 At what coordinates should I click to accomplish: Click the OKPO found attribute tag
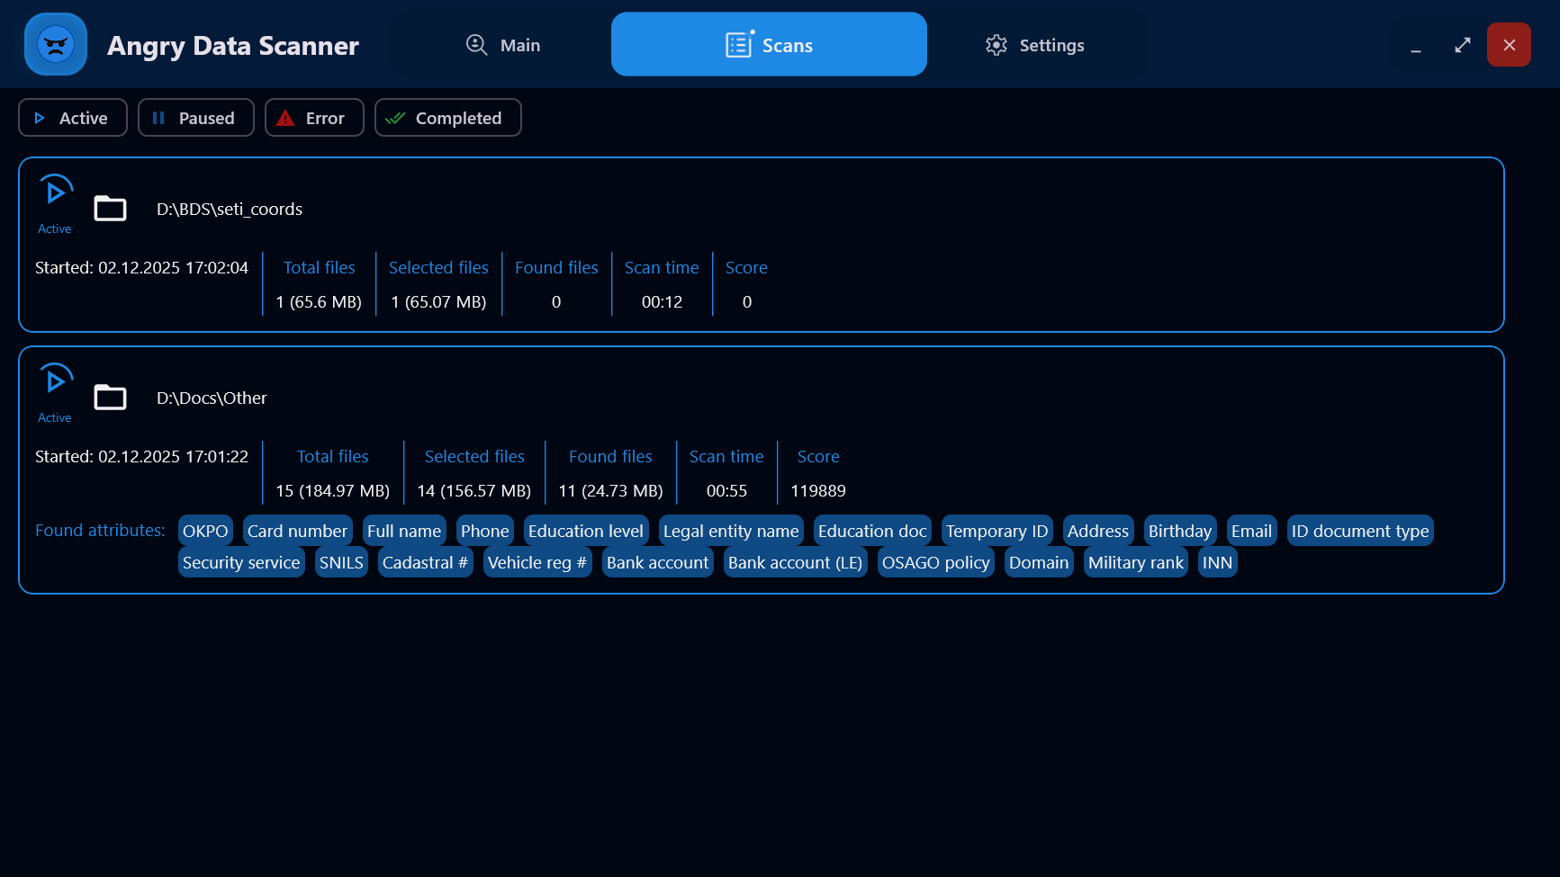(205, 531)
